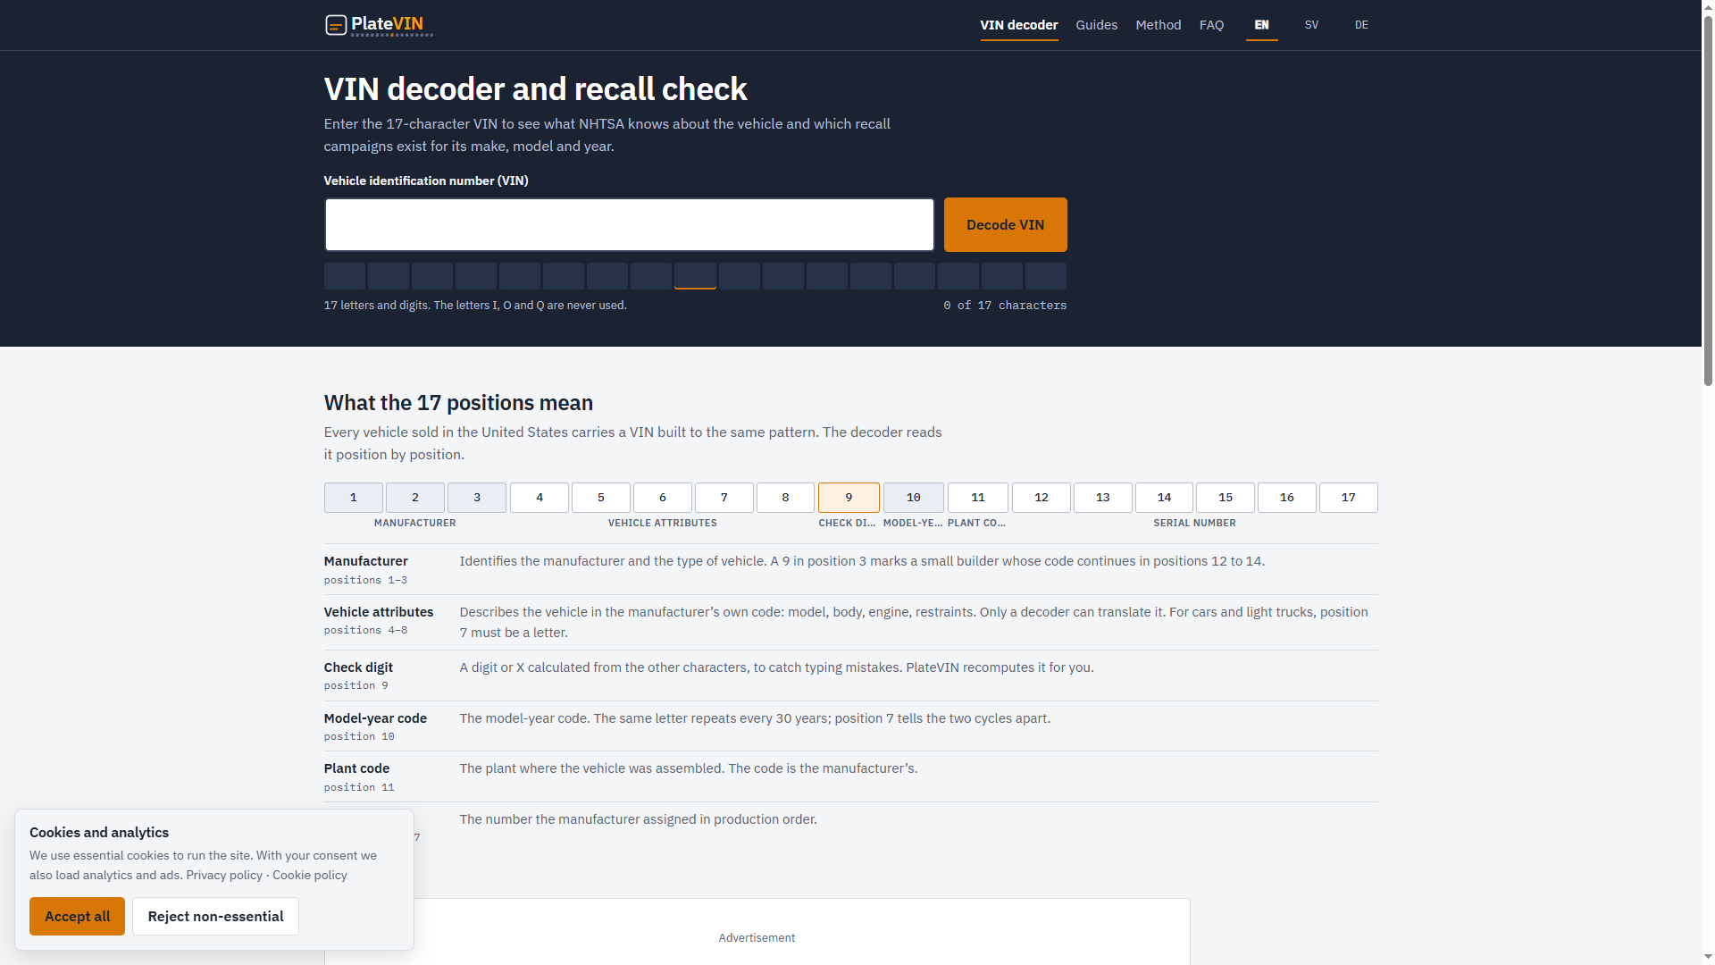Select position box 4
The width and height of the screenshot is (1715, 965).
click(x=539, y=498)
